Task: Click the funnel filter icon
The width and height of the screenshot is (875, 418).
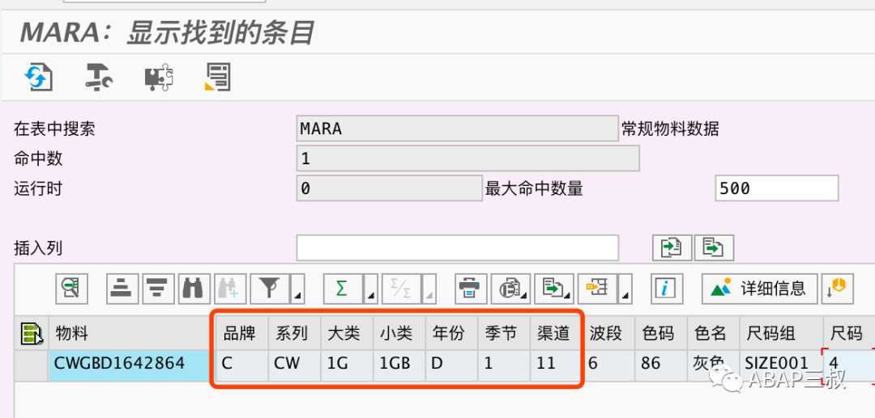Action: click(x=270, y=289)
